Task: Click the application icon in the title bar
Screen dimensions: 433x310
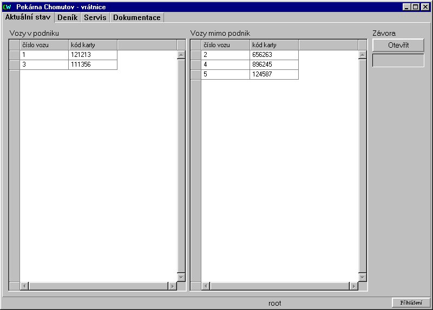Action: coord(7,7)
